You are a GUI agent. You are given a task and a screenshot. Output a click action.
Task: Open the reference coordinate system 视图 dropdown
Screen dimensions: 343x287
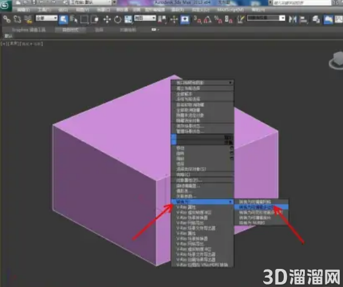click(145, 18)
